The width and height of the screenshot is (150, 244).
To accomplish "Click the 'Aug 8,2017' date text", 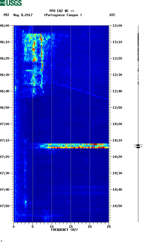I will point(23,15).
